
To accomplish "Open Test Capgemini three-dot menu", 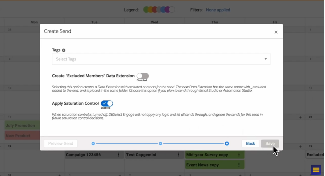I will 179,155.
